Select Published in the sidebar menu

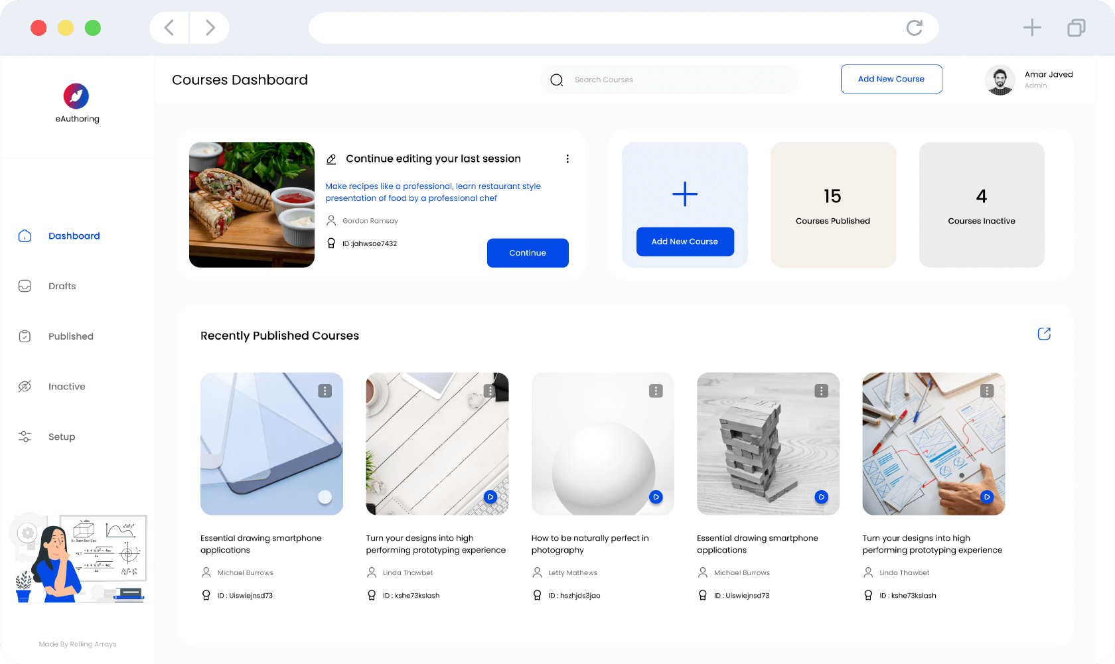coord(70,337)
